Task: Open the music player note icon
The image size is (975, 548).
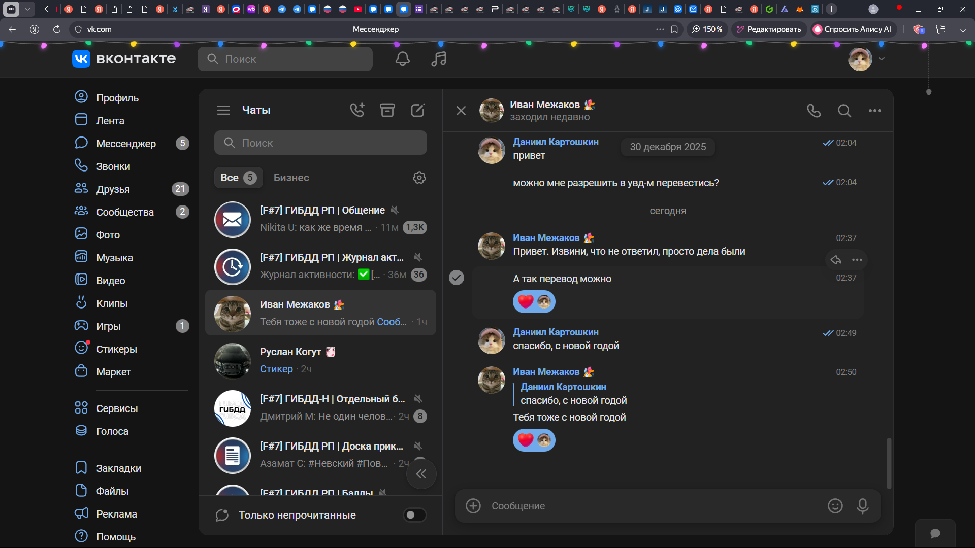Action: (x=439, y=59)
